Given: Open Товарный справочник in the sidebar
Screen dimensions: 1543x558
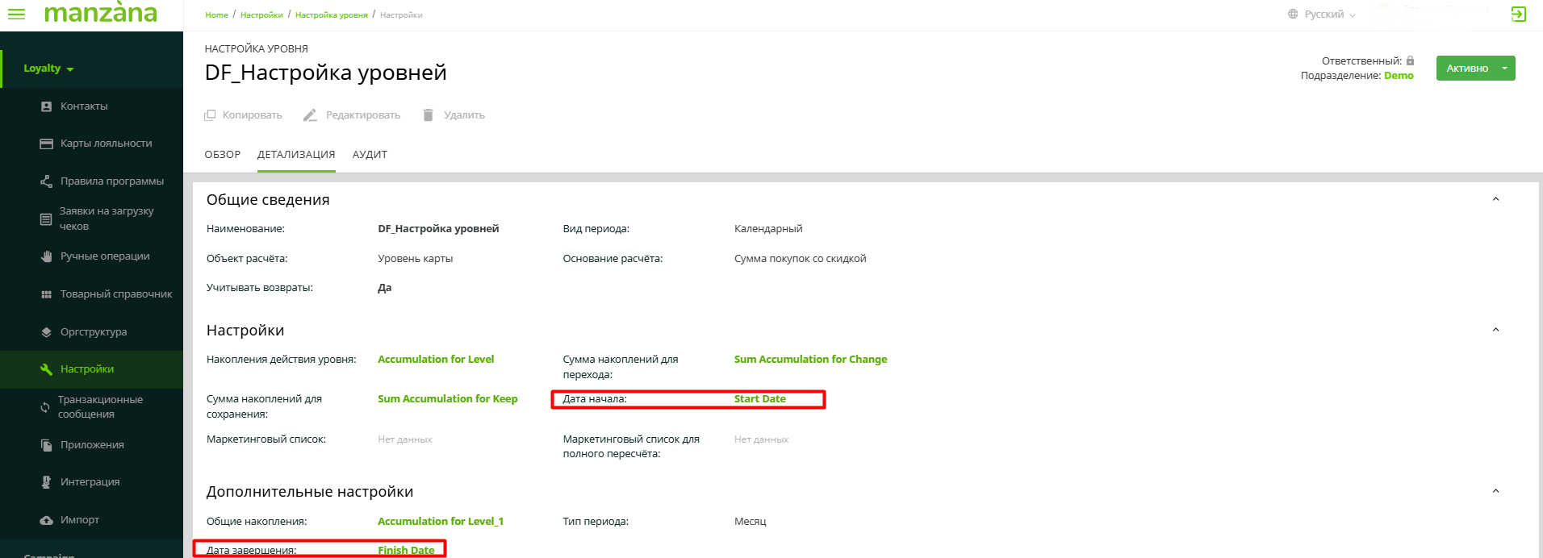Looking at the screenshot, I should [116, 294].
